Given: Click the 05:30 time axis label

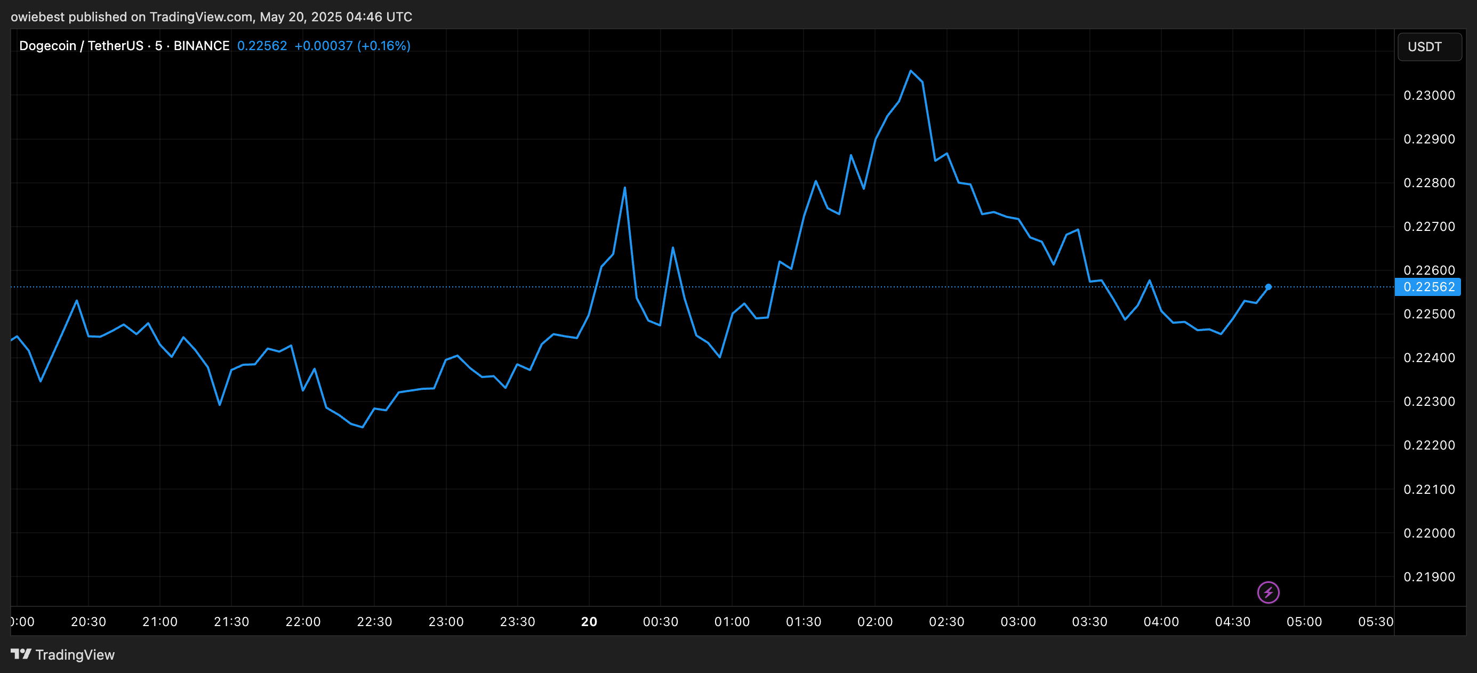Looking at the screenshot, I should click(x=1378, y=621).
